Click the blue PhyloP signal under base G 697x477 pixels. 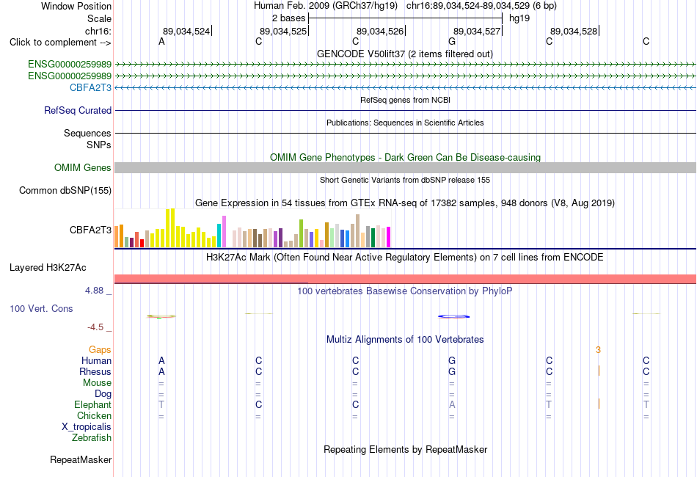pos(453,316)
